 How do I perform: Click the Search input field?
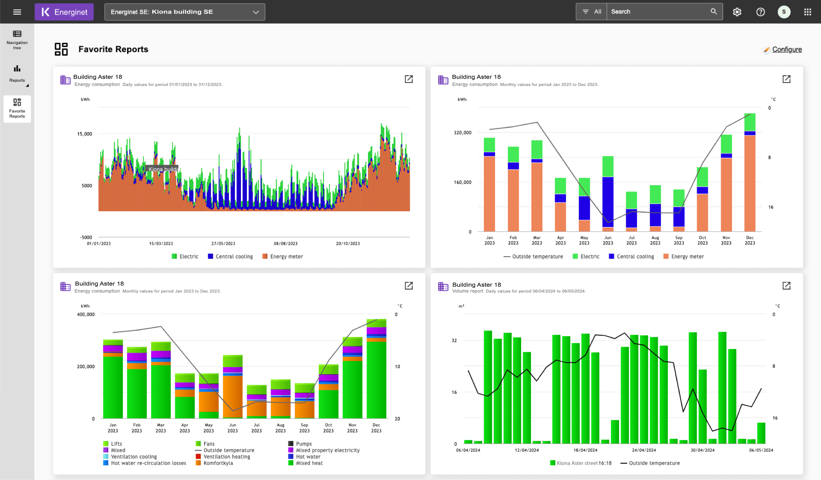[660, 12]
